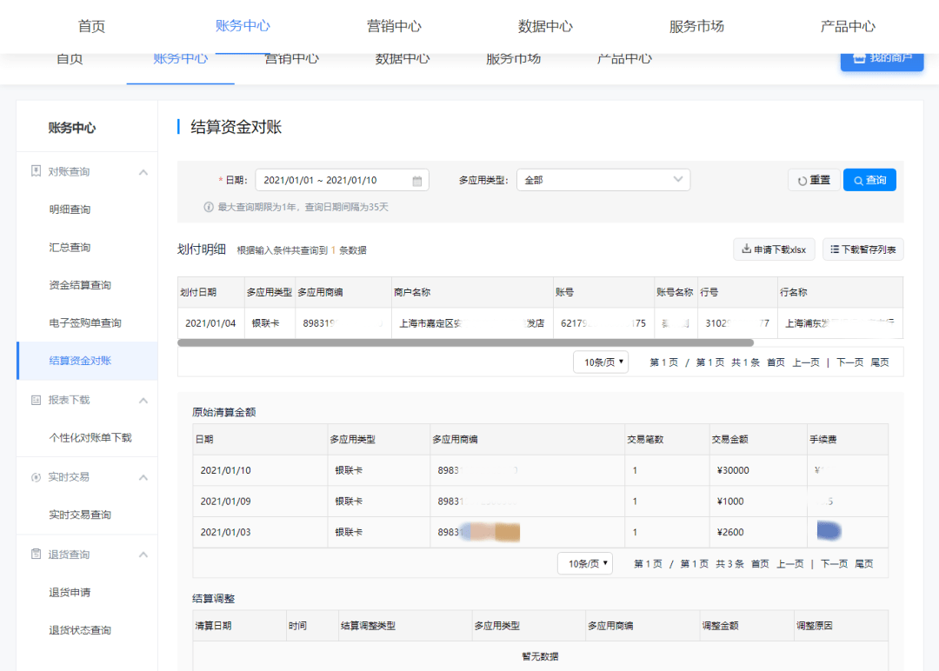Collapse the 退货查询 section chevron

point(143,555)
